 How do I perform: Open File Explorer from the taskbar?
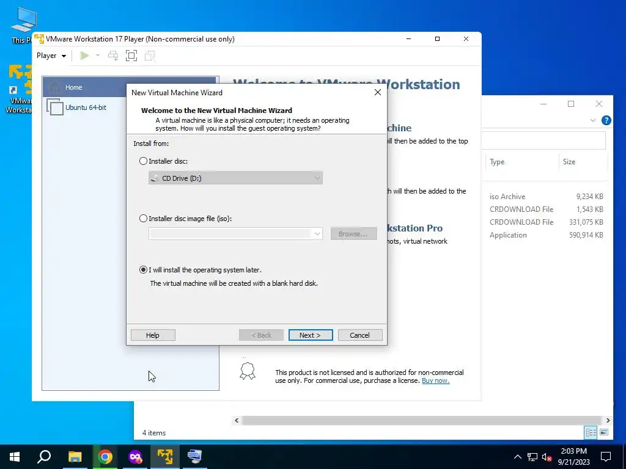point(75,457)
